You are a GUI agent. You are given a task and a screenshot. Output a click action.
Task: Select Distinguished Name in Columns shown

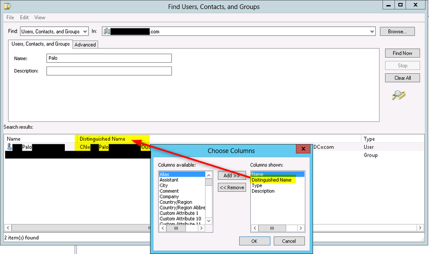[271, 180]
